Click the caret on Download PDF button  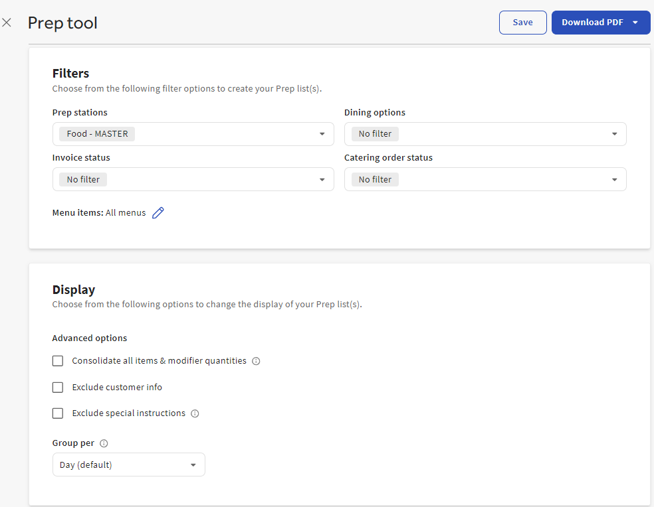point(635,23)
